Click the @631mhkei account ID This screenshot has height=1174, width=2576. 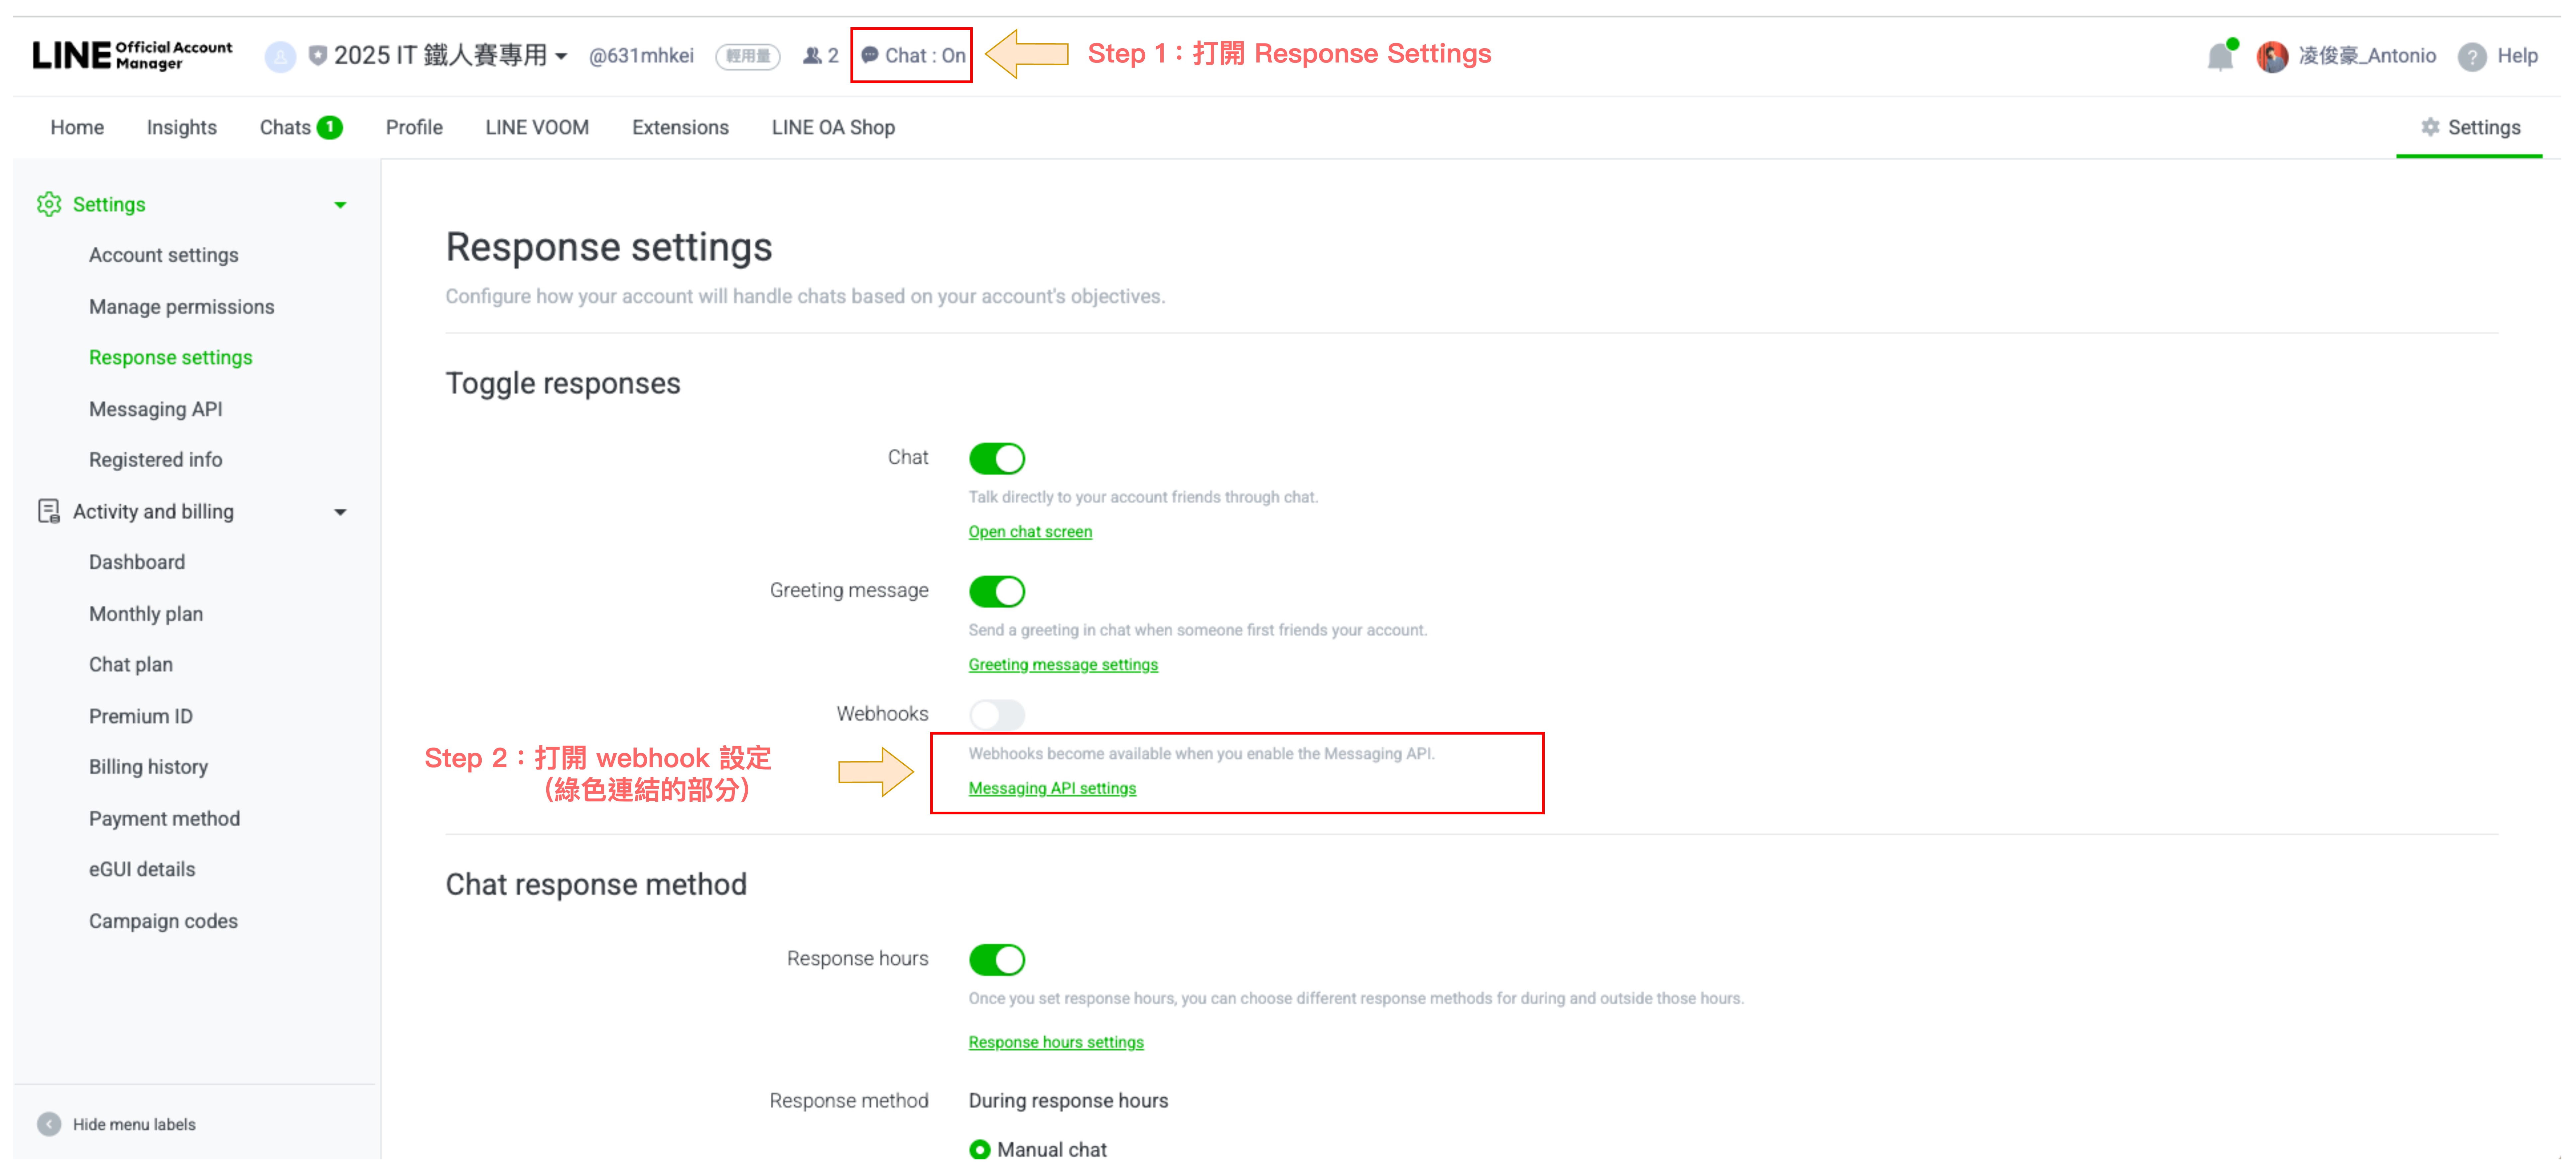pos(641,56)
